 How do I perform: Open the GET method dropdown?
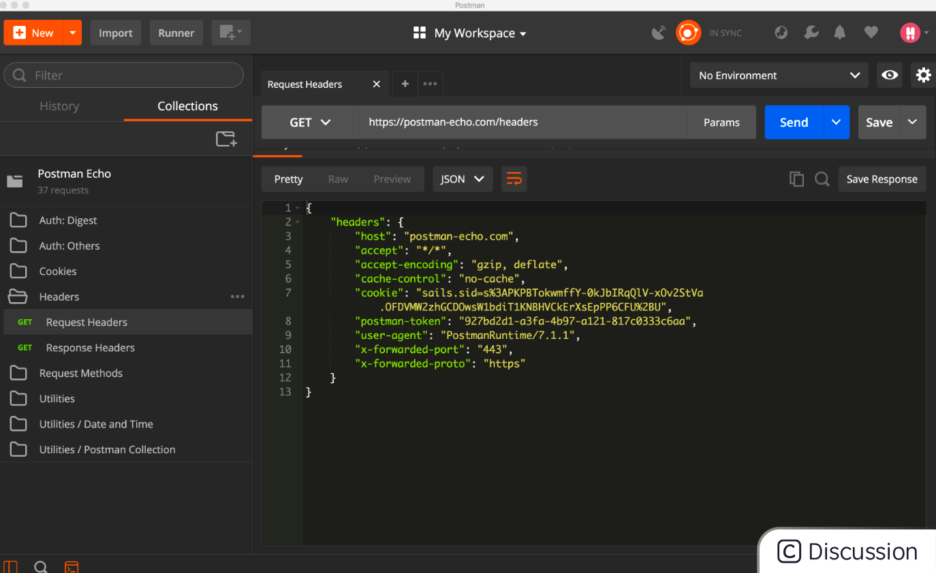(311, 122)
